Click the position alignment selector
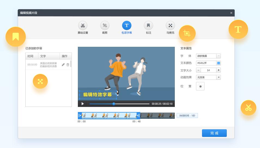Viewport: 260px width, 148px height. point(200,86)
